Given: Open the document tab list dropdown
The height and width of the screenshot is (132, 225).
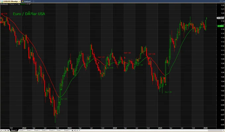Looking at the screenshot, I should (x=224, y=1).
